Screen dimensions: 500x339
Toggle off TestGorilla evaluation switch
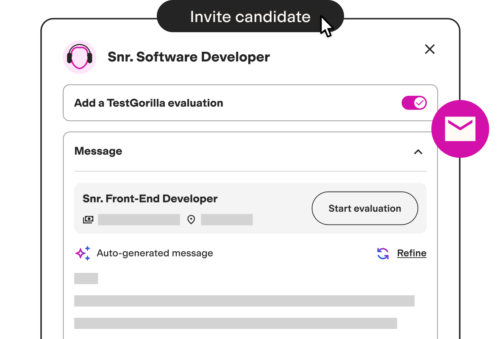pos(414,103)
